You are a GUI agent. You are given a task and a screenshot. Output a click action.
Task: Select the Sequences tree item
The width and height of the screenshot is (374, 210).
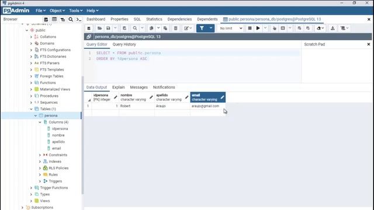(x=49, y=103)
